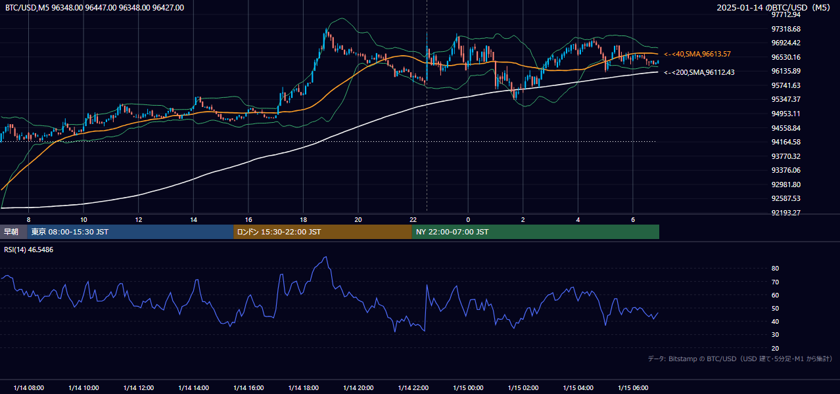
Task: Click bottom time label 1/15 06:00
Action: [x=633, y=387]
